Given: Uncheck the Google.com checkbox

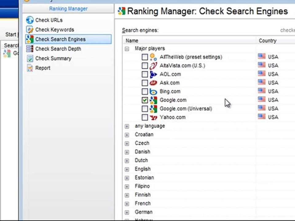Looking at the screenshot, I should click(x=145, y=100).
